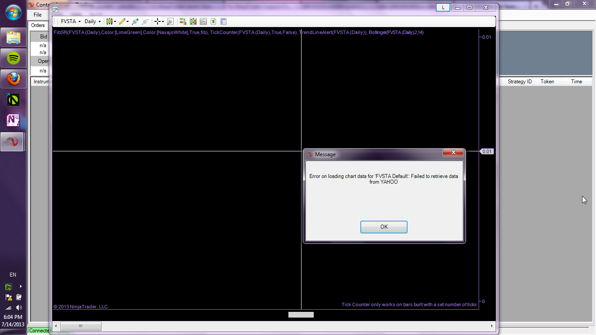Click the Strategy ID column header

click(x=520, y=82)
